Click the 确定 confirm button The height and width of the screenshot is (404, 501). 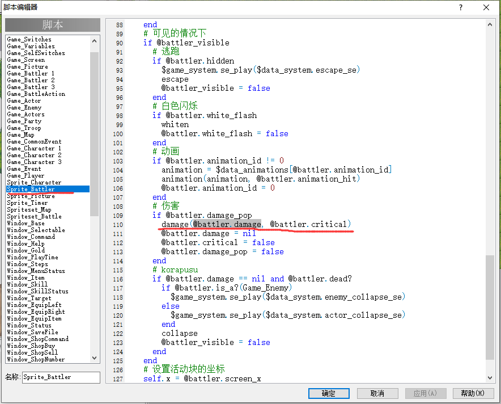point(329,393)
